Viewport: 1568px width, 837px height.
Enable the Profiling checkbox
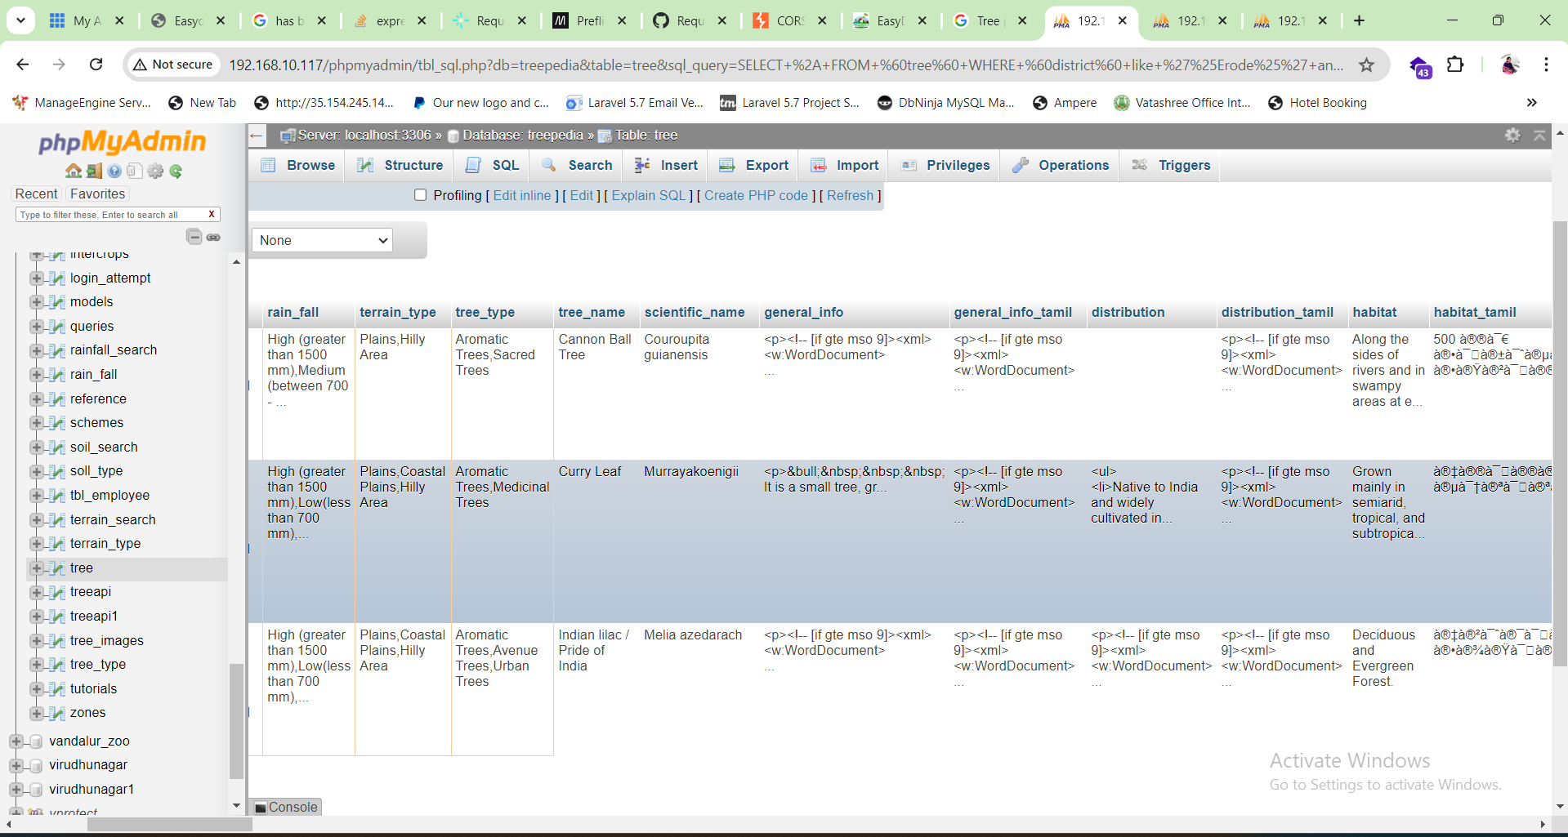coord(420,195)
